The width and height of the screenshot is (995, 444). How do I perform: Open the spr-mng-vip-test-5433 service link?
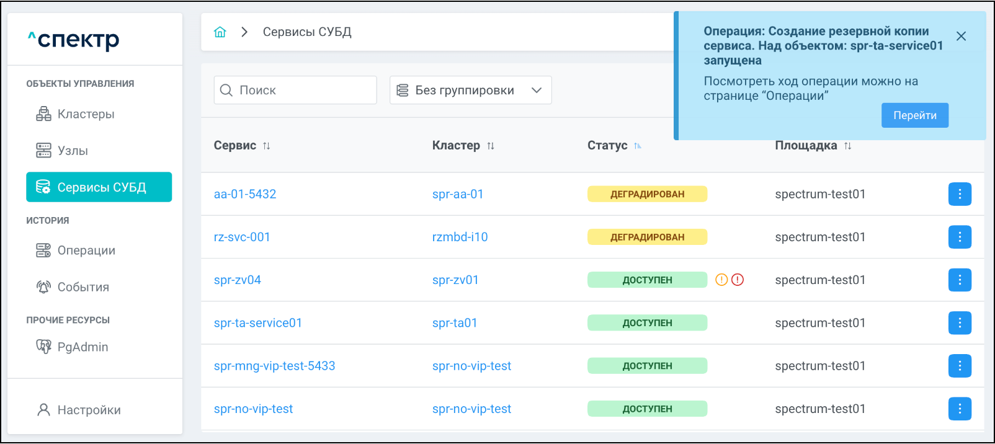pos(274,366)
